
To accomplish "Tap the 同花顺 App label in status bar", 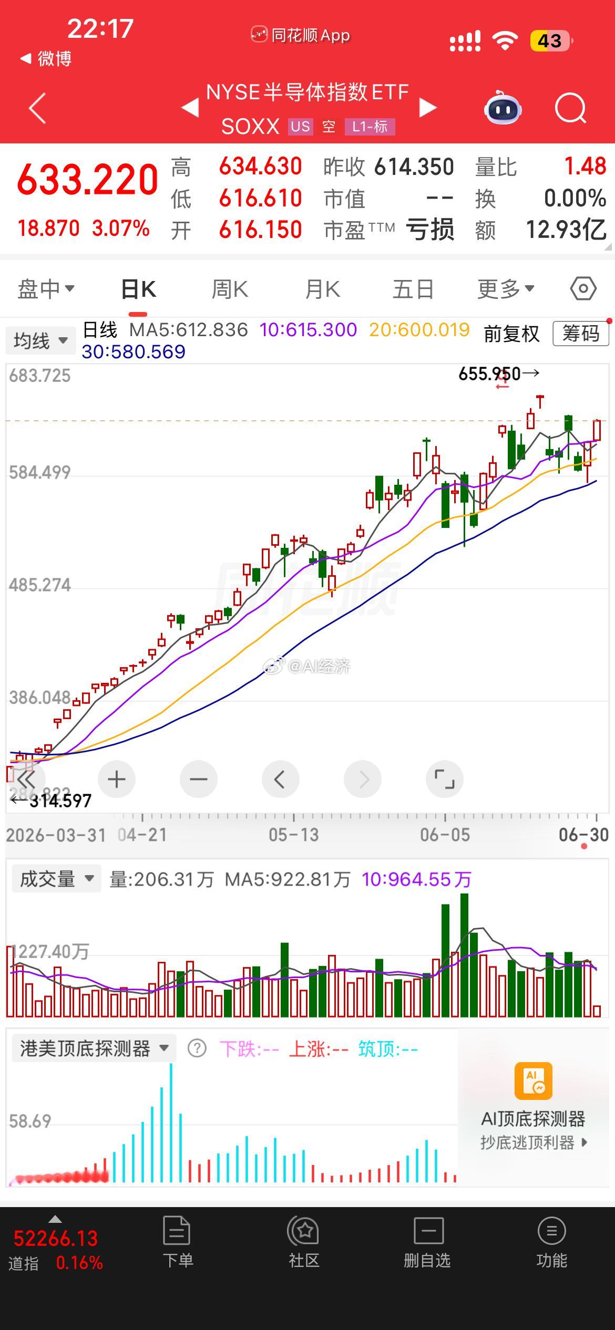I will tap(301, 35).
